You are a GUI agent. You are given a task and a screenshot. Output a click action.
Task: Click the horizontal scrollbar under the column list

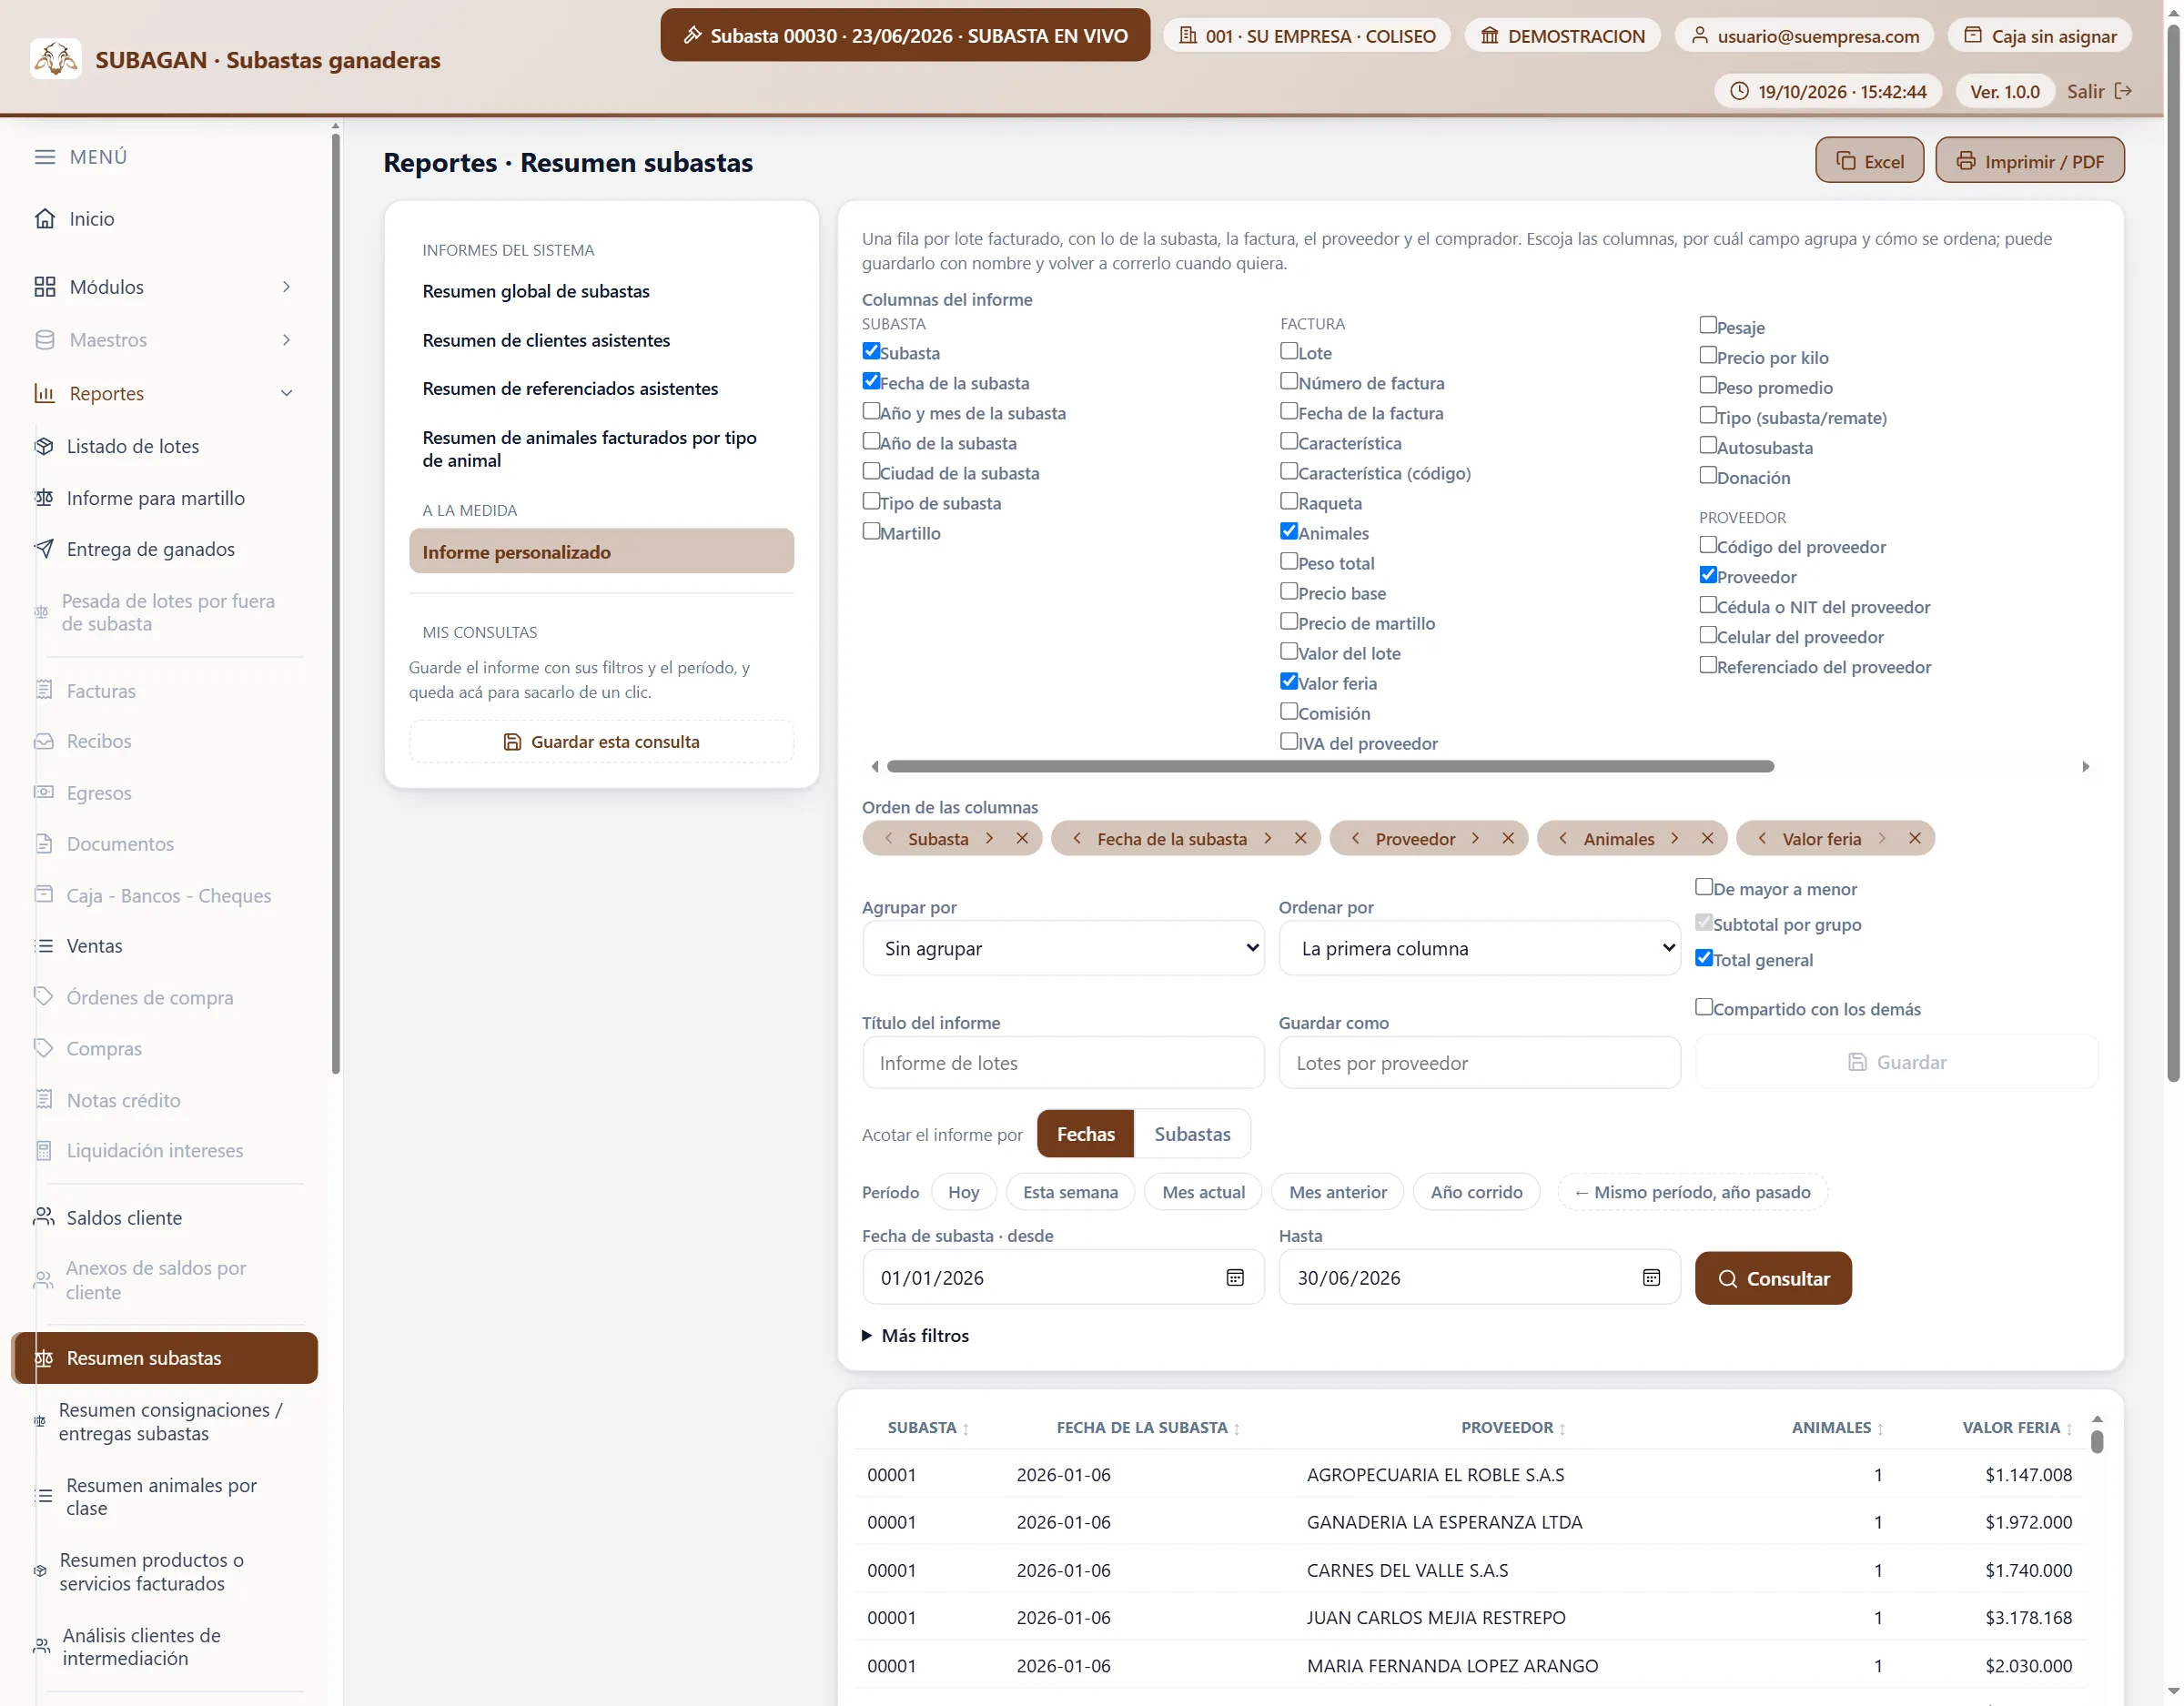(x=1330, y=766)
